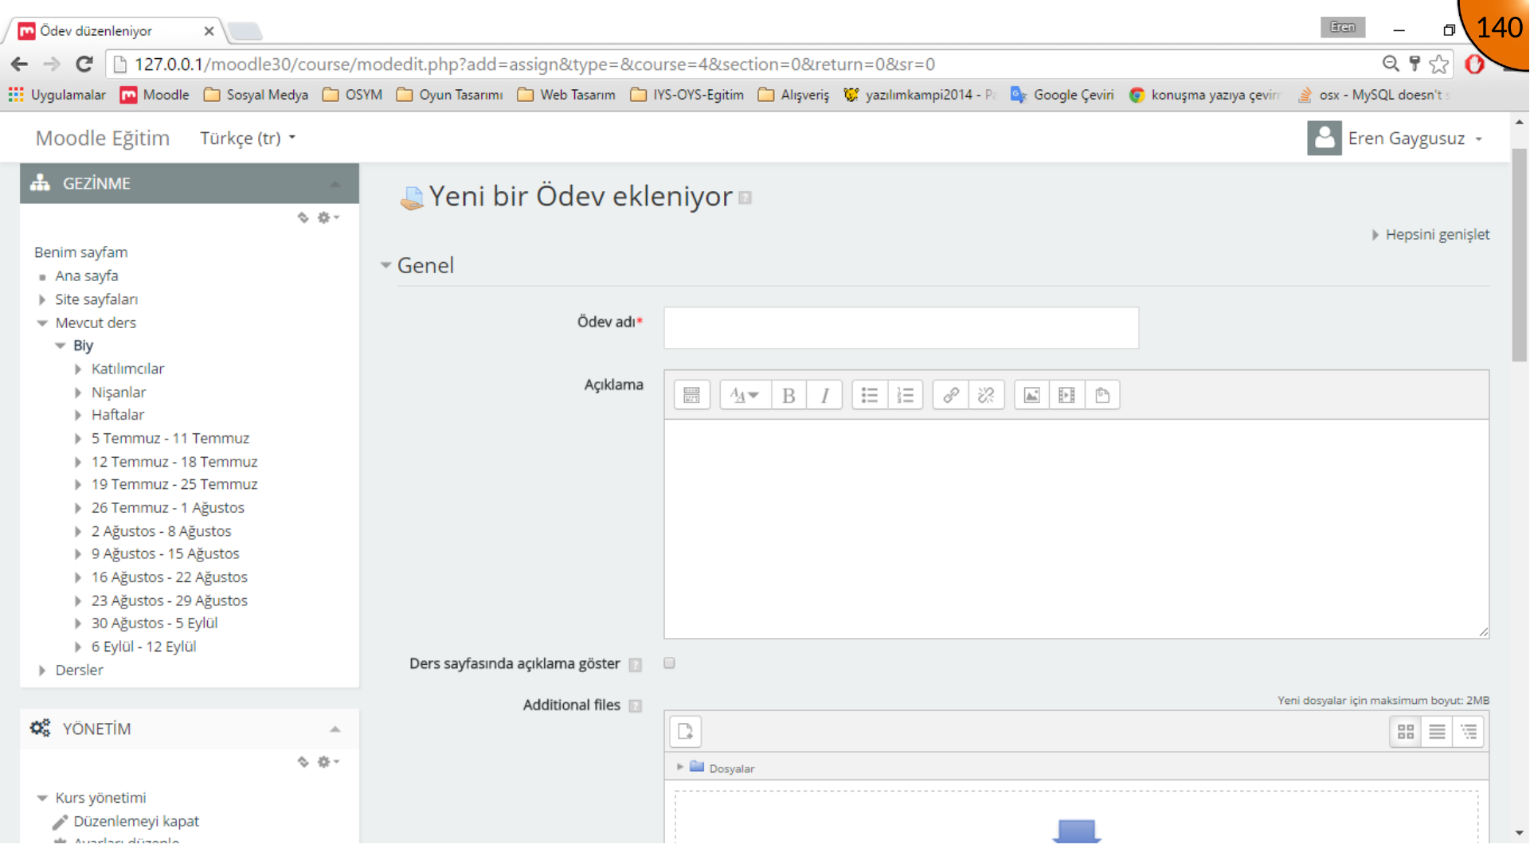Open week 2 Ağustos - 8 Ağustos
The height and width of the screenshot is (860, 1530).
tap(161, 531)
